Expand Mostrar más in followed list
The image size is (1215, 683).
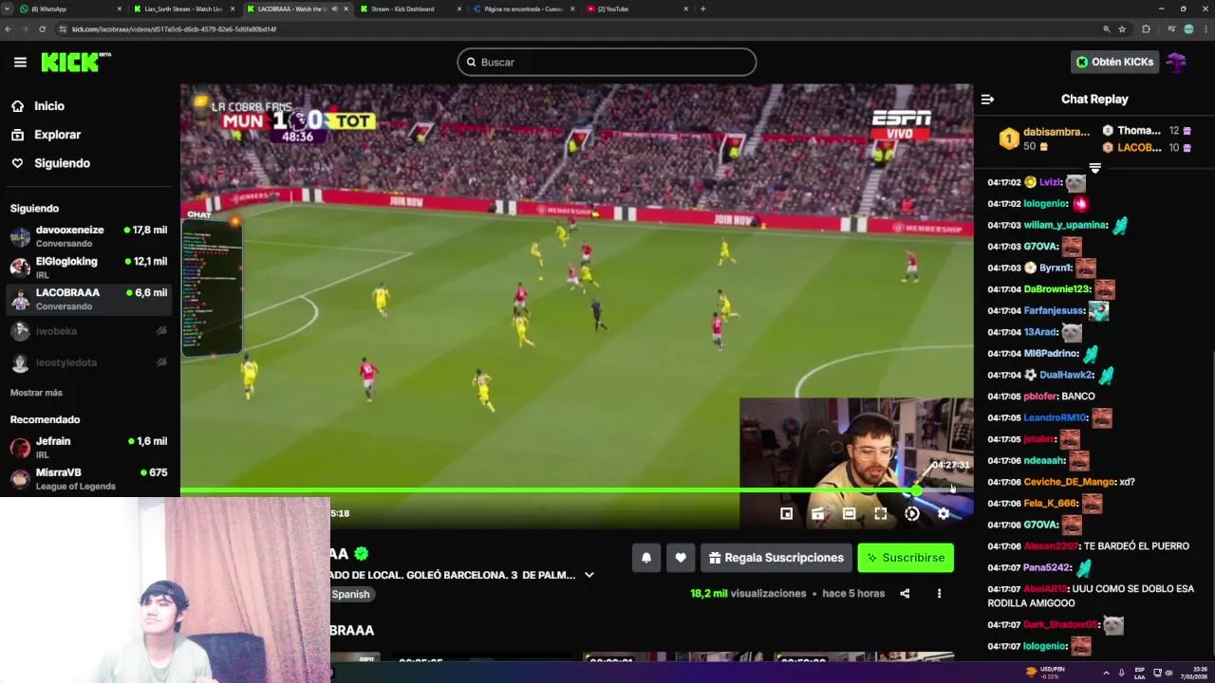[36, 393]
